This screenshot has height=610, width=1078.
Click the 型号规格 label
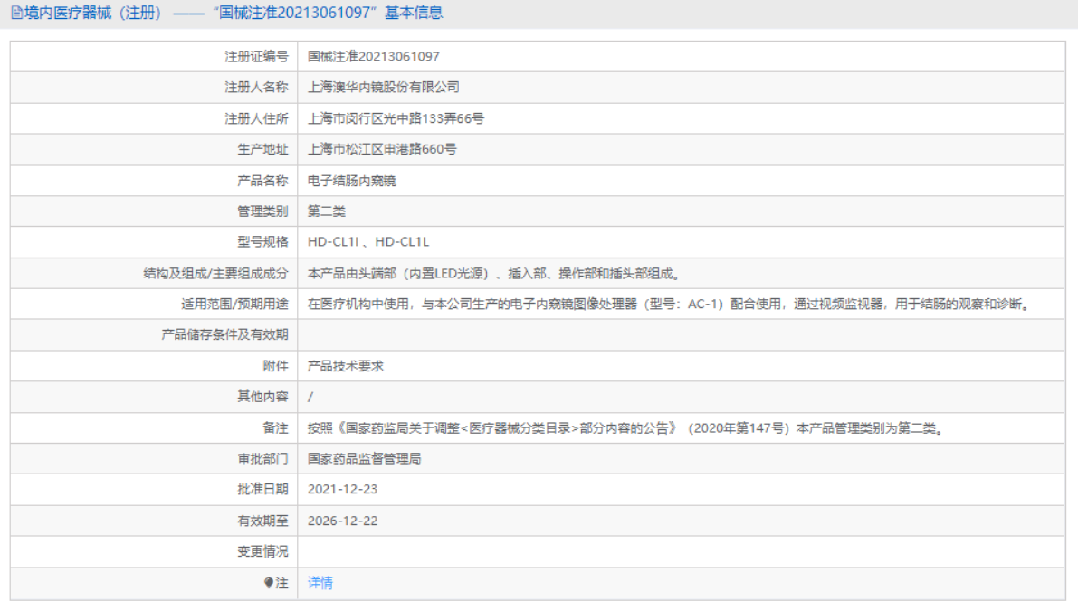(x=262, y=241)
